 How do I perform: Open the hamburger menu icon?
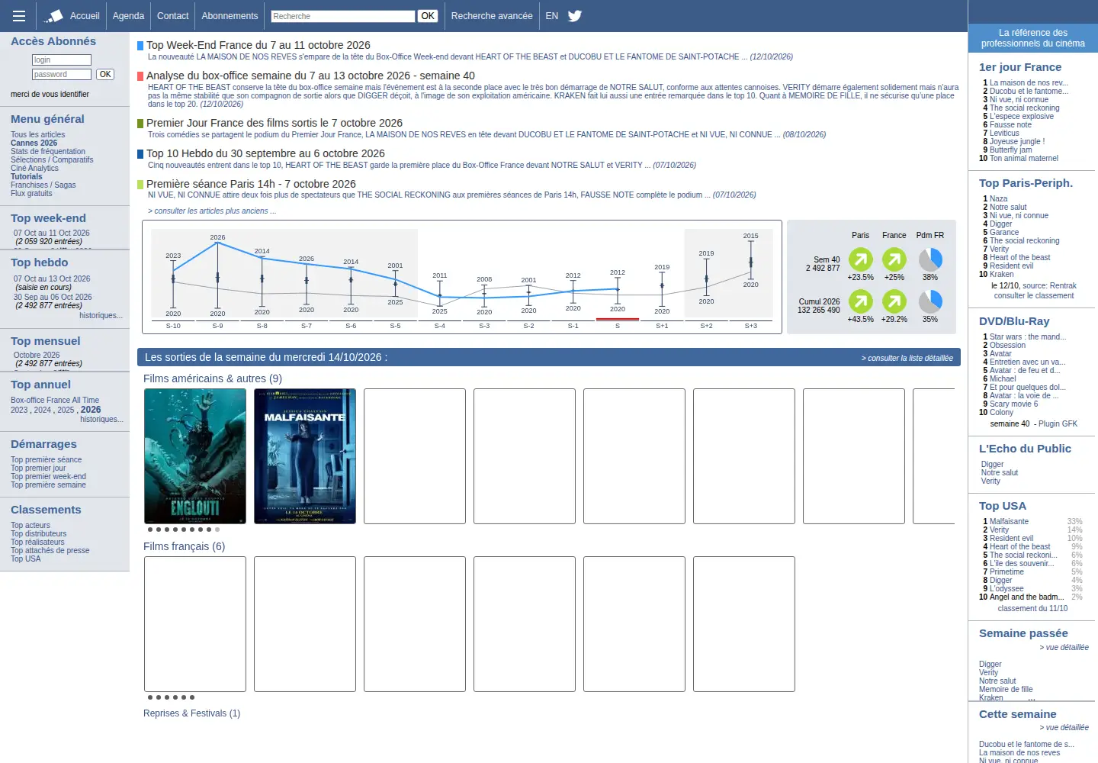point(19,15)
